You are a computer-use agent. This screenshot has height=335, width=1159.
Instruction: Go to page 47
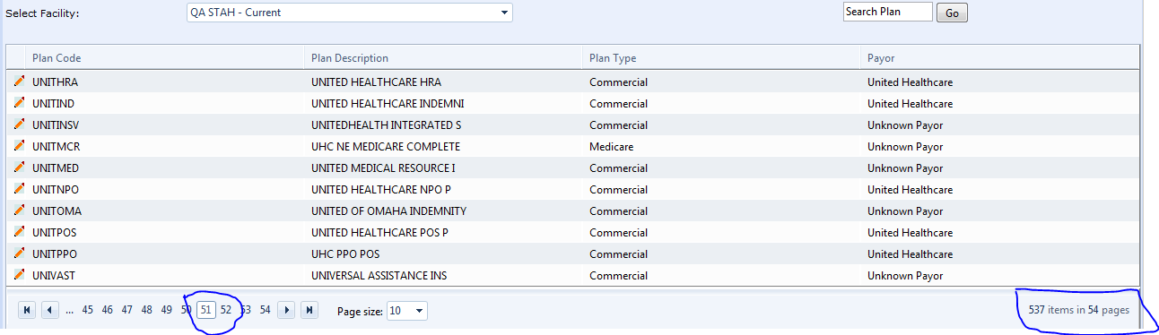click(x=126, y=310)
